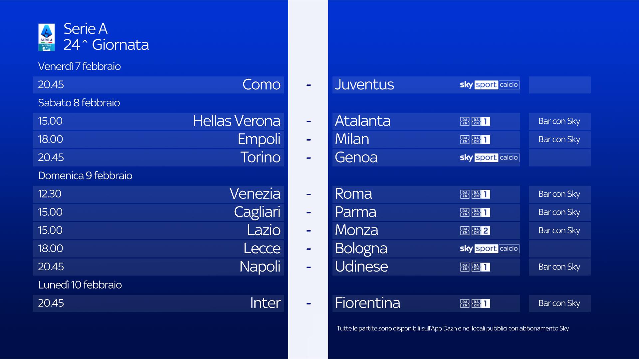Click Bar con Sky for Lazio-Monza
This screenshot has width=639, height=359.
click(559, 230)
